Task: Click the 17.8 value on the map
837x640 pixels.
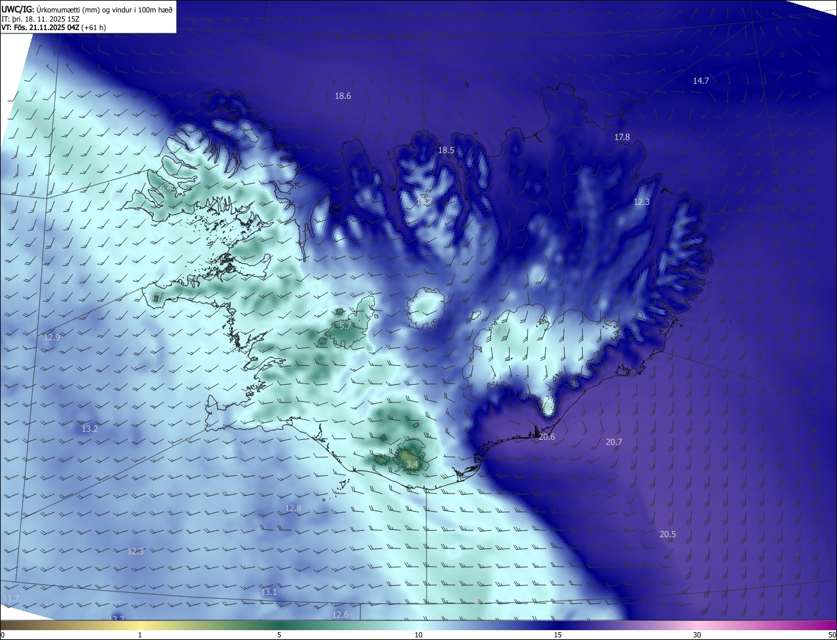Action: pos(622,137)
